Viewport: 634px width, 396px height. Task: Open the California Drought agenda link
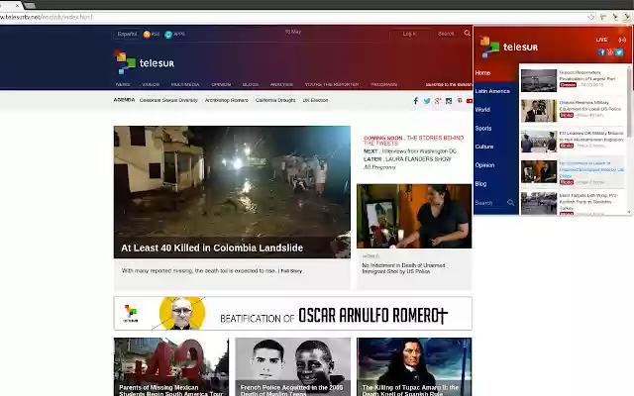275,100
